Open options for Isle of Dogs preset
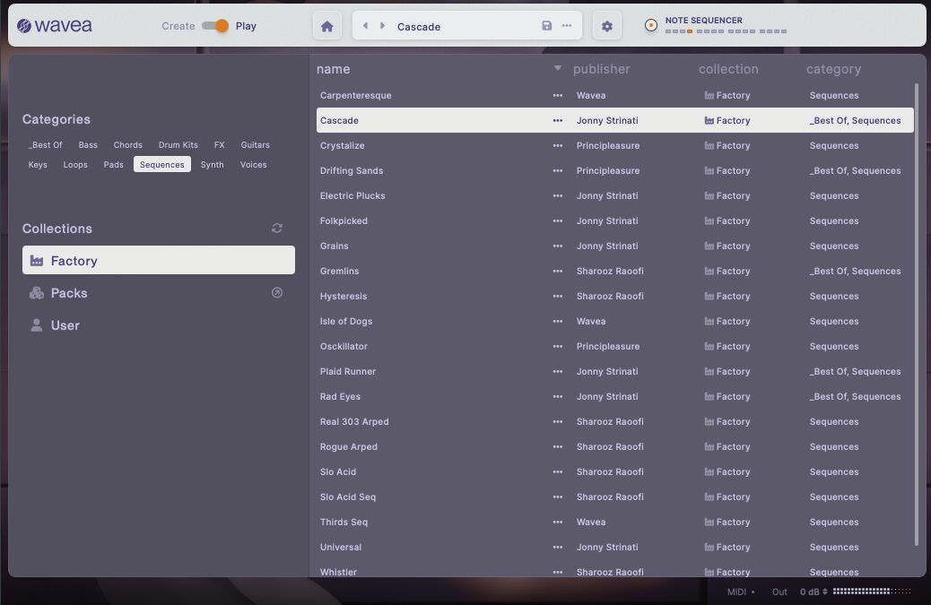 (x=558, y=322)
